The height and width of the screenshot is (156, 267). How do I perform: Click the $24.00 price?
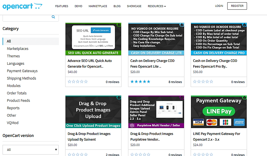(x=198, y=145)
